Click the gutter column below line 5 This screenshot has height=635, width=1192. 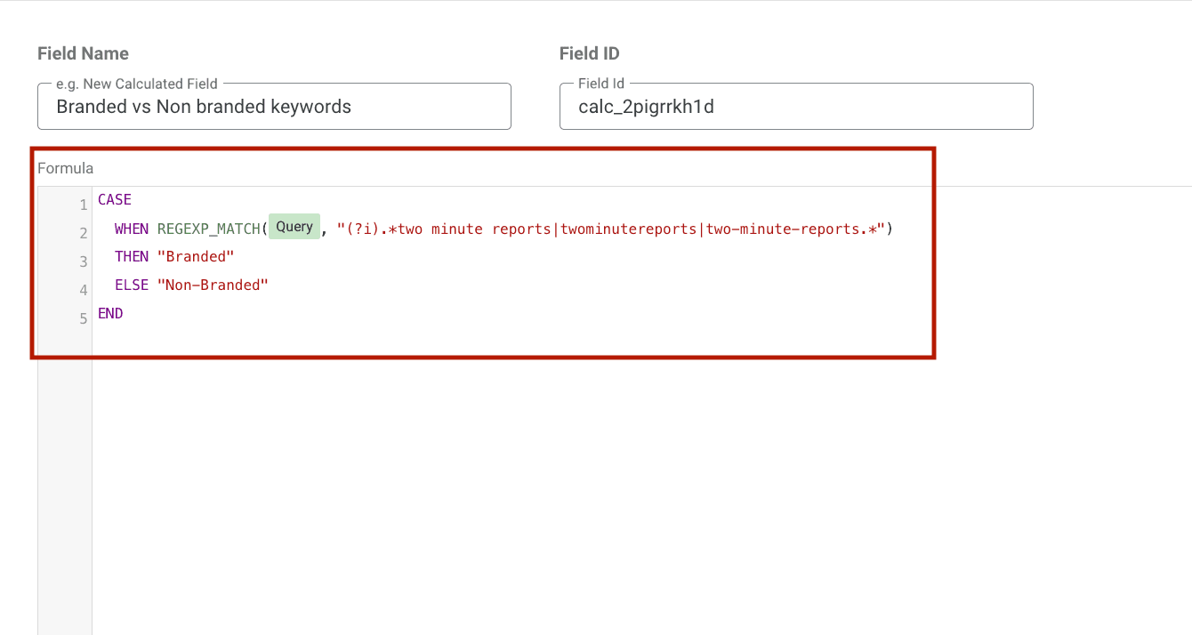tap(64, 445)
